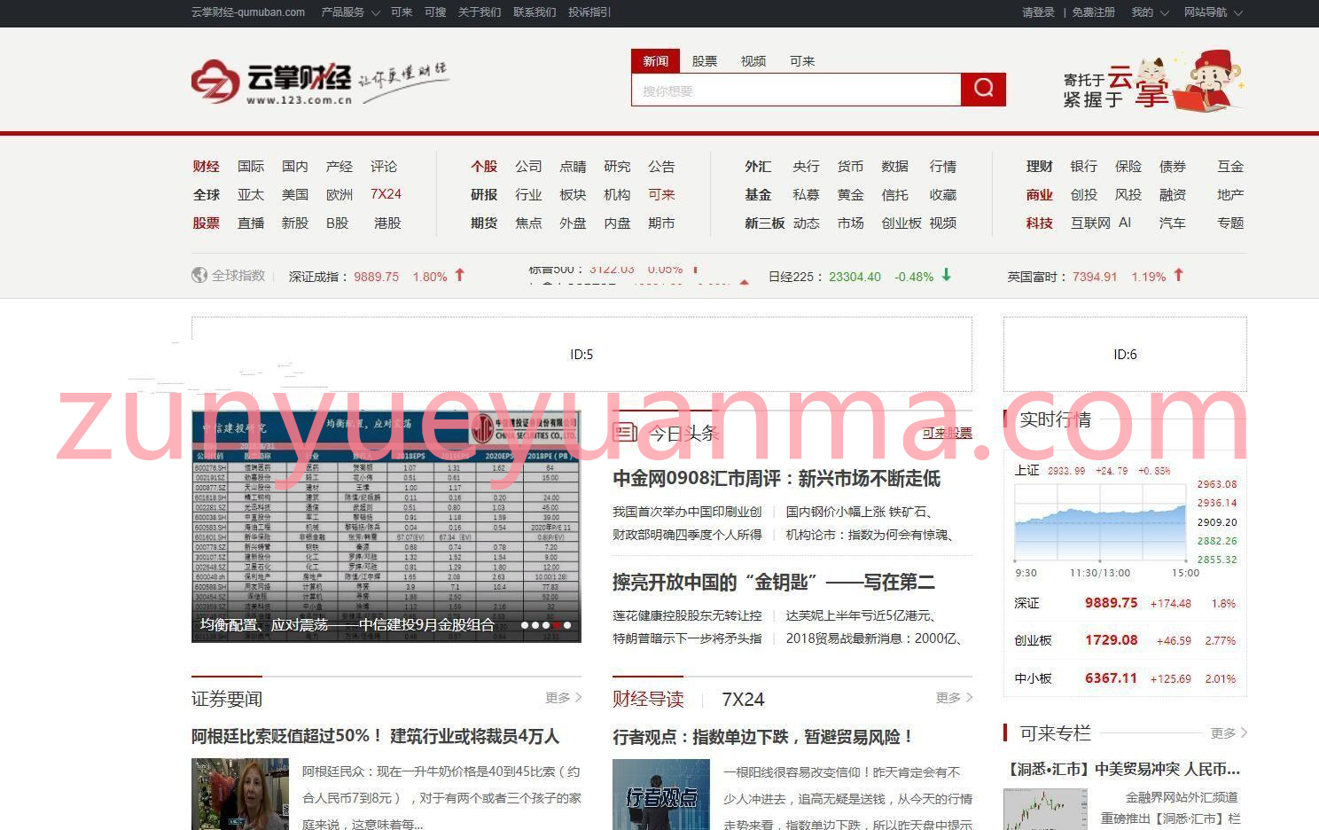The width and height of the screenshot is (1319, 830).
Task: Open 投诉指引 in the top bar
Action: point(589,12)
